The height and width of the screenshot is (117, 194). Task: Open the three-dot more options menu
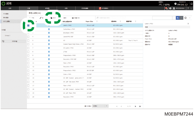click(190, 18)
